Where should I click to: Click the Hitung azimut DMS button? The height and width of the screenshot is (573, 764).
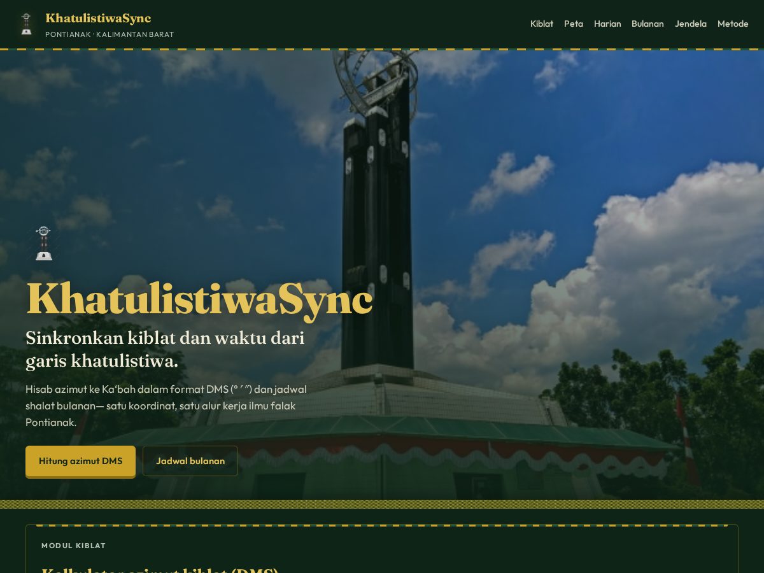pyautogui.click(x=81, y=461)
